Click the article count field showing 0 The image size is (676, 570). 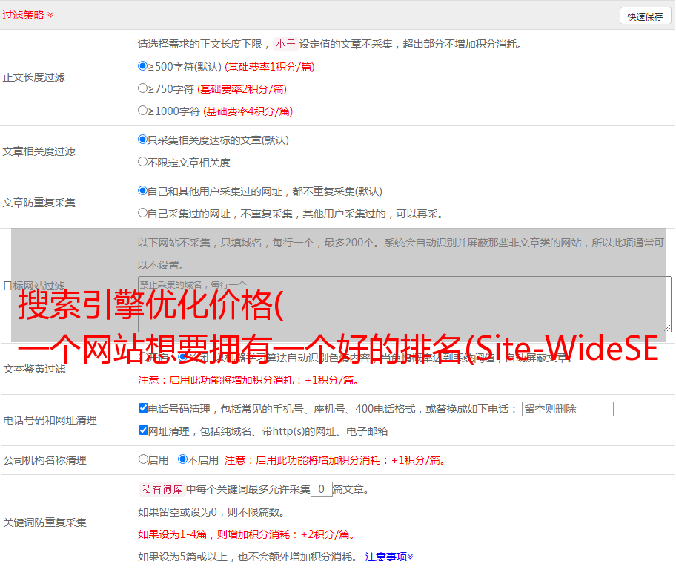point(321,489)
